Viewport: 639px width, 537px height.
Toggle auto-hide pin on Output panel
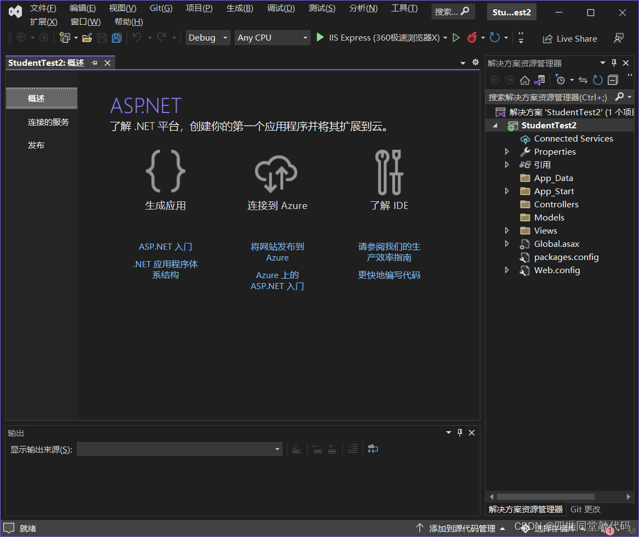(460, 433)
